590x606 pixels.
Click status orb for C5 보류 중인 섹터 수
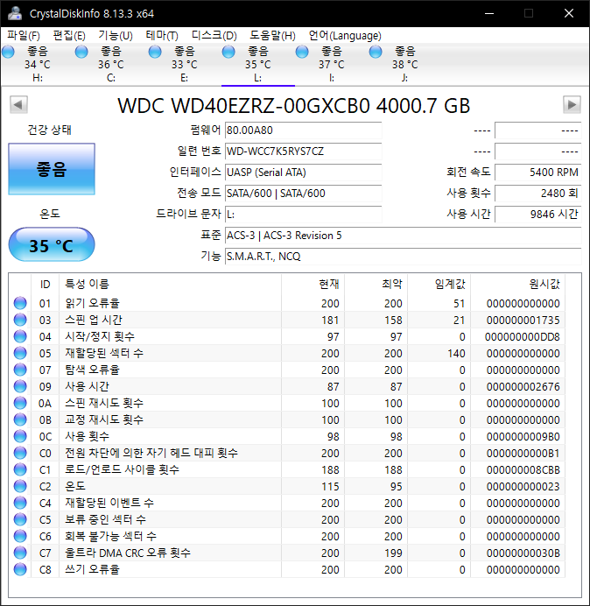point(20,519)
